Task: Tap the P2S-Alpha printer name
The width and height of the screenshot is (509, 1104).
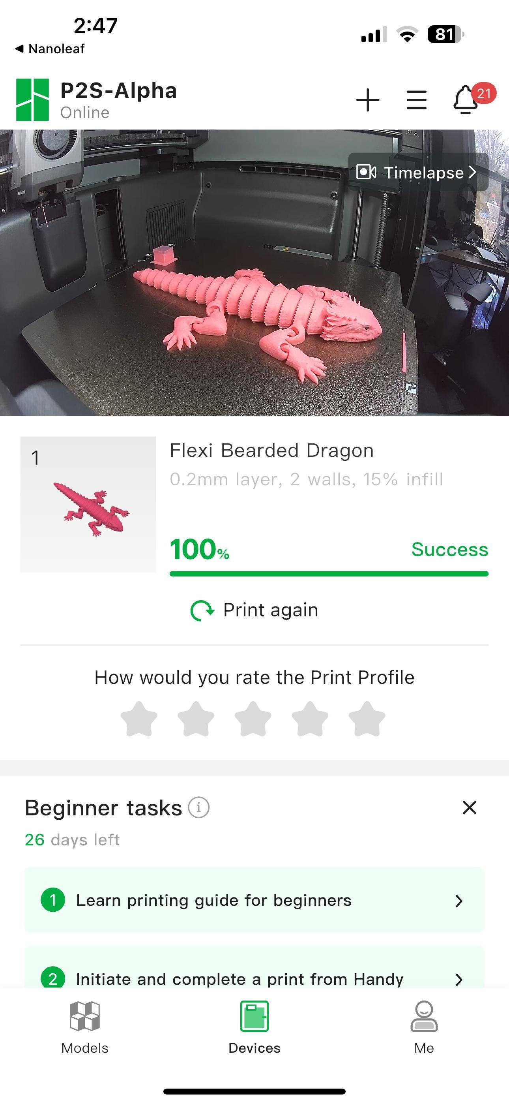Action: [x=119, y=91]
